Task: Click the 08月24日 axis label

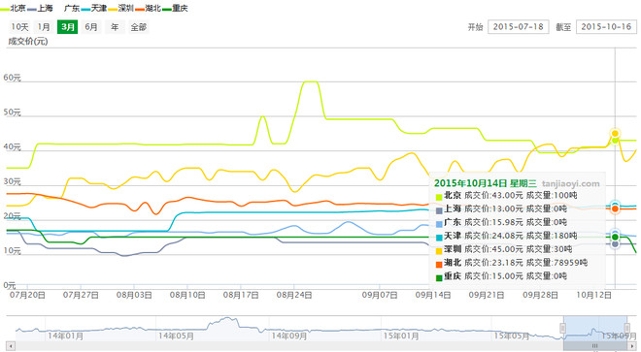Action: [294, 295]
